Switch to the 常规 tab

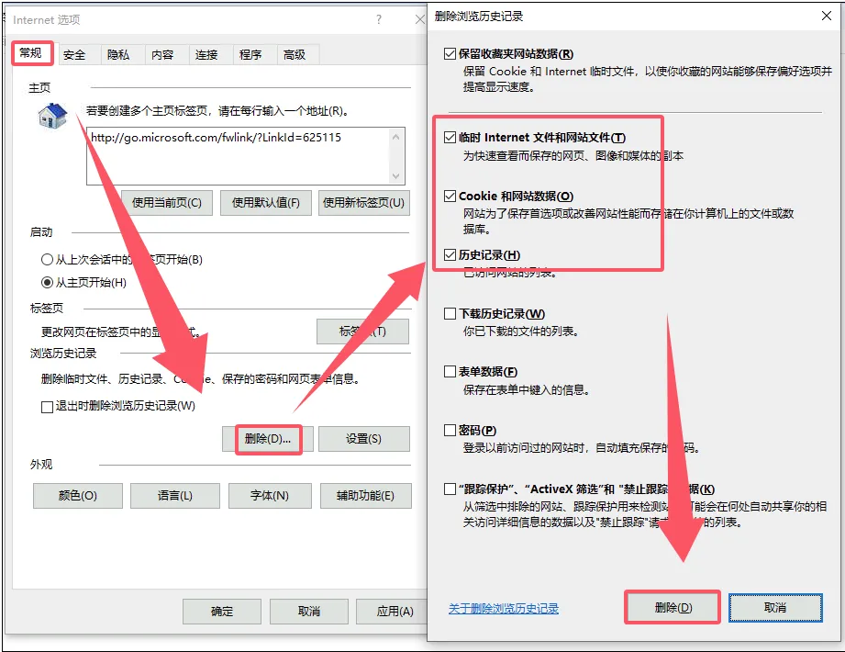coord(31,53)
